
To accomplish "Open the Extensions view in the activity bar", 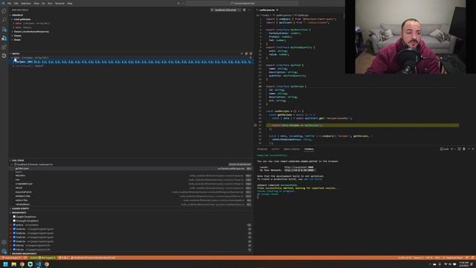I will tap(4, 47).
